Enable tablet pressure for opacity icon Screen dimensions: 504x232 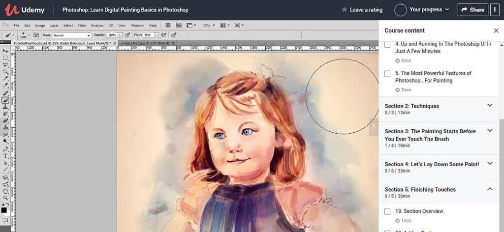[127, 35]
